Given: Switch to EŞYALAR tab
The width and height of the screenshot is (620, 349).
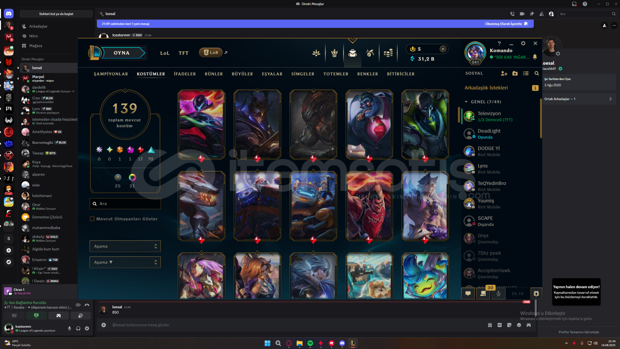Looking at the screenshot, I should (x=272, y=74).
